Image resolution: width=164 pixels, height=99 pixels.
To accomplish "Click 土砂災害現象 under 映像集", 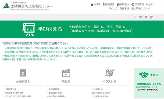I will point(54,89).
